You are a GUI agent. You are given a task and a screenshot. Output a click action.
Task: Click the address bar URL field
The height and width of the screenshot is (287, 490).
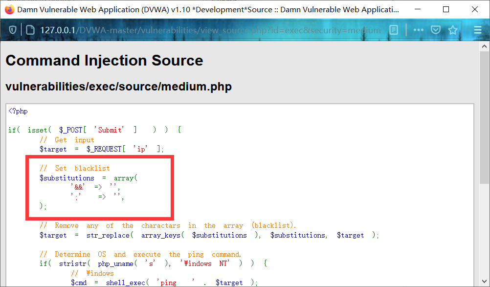pyautogui.click(x=211, y=30)
